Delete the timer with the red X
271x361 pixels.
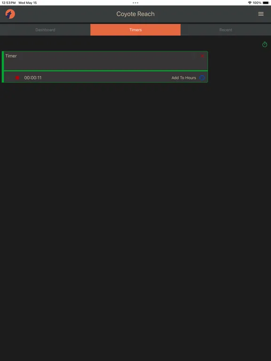202,56
